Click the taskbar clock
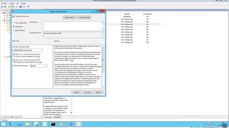The width and height of the screenshot is (229, 128). (x=223, y=124)
